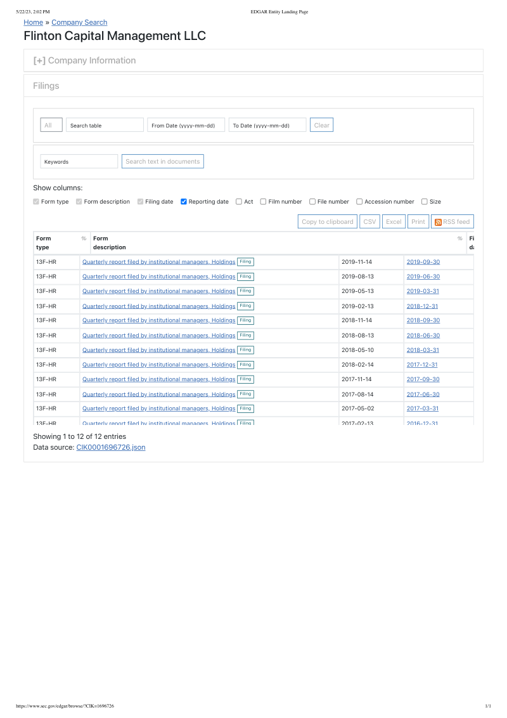Viewport: 507px width, 718px height.
Task: Export table as CSV
Action: click(x=369, y=221)
